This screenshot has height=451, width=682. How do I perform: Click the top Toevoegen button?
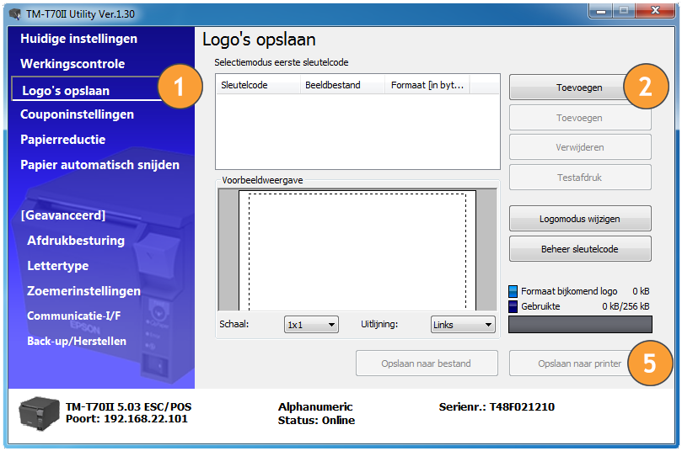(x=579, y=88)
